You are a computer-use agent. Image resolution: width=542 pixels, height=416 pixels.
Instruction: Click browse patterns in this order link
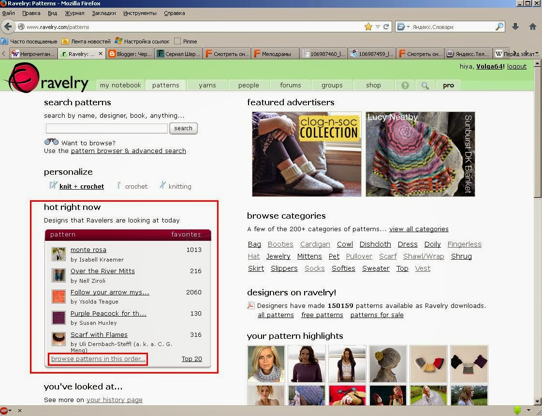tap(99, 359)
